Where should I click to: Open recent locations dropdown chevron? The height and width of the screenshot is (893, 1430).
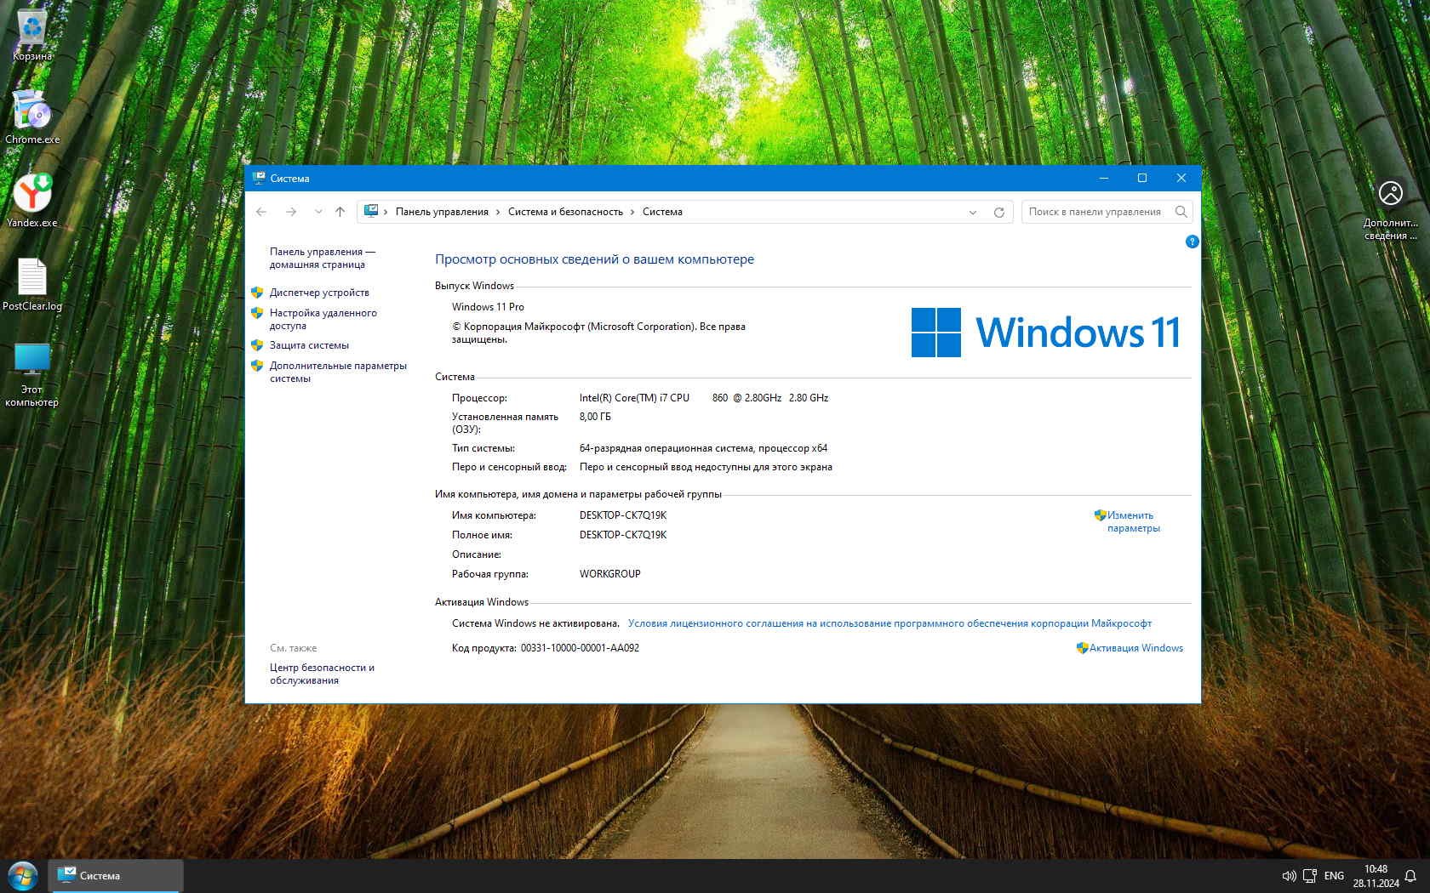[318, 212]
